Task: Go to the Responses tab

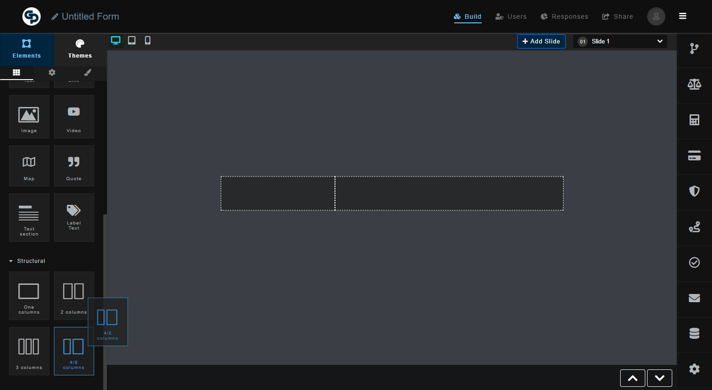Action: [x=564, y=16]
